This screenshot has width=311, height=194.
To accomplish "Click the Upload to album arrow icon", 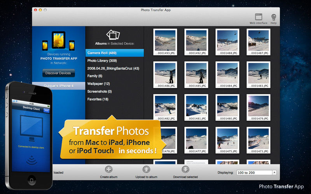I will click(x=146, y=169).
